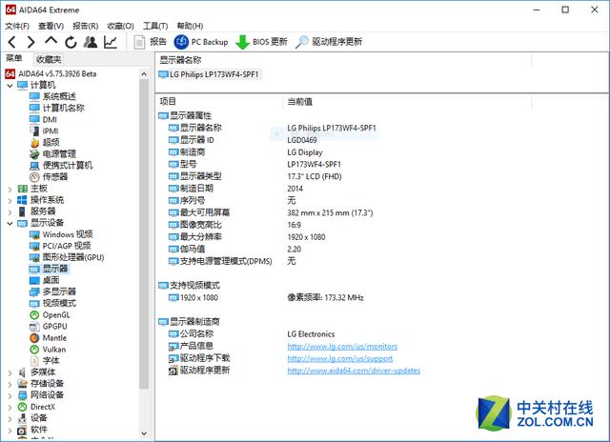This screenshot has width=610, height=442.
Task: Select monitor LG Philips LP173WF4-SPF1 in top list
Action: (x=209, y=74)
